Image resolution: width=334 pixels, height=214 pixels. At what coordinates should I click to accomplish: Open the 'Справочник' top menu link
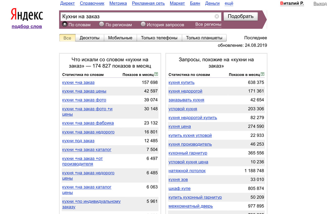coord(92,3)
